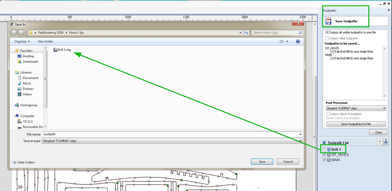Click the Documents label under Libraries
392x191 pixels.
[31, 78]
